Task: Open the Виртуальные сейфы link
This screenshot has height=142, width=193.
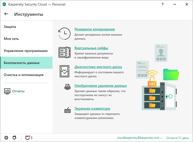Action: pyautogui.click(x=91, y=48)
